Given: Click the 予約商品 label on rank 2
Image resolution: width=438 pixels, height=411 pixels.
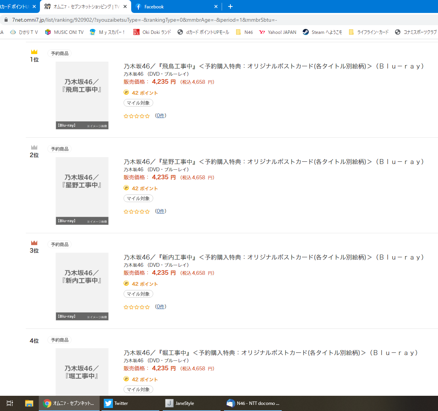Looking at the screenshot, I should (59, 149).
